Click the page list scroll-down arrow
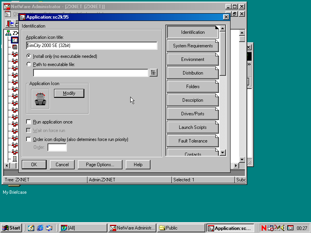Screen dimensions: 311x233 [222, 153]
